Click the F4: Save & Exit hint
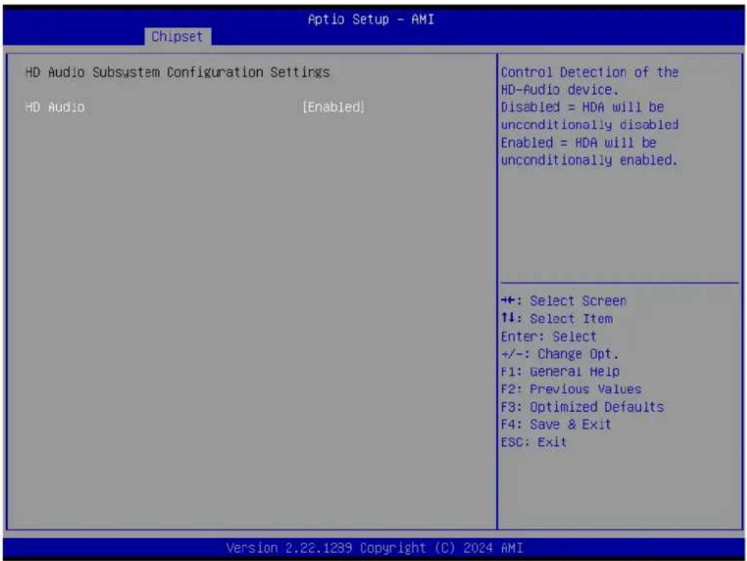Image resolution: width=747 pixels, height=561 pixels. pos(556,424)
